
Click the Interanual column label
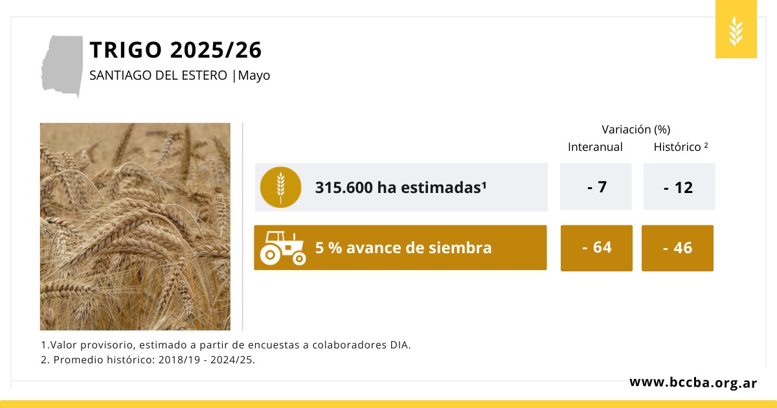pyautogui.click(x=595, y=147)
